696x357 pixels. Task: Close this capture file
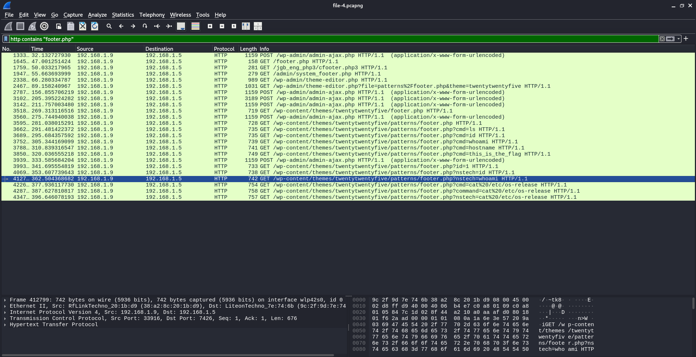pos(83,26)
